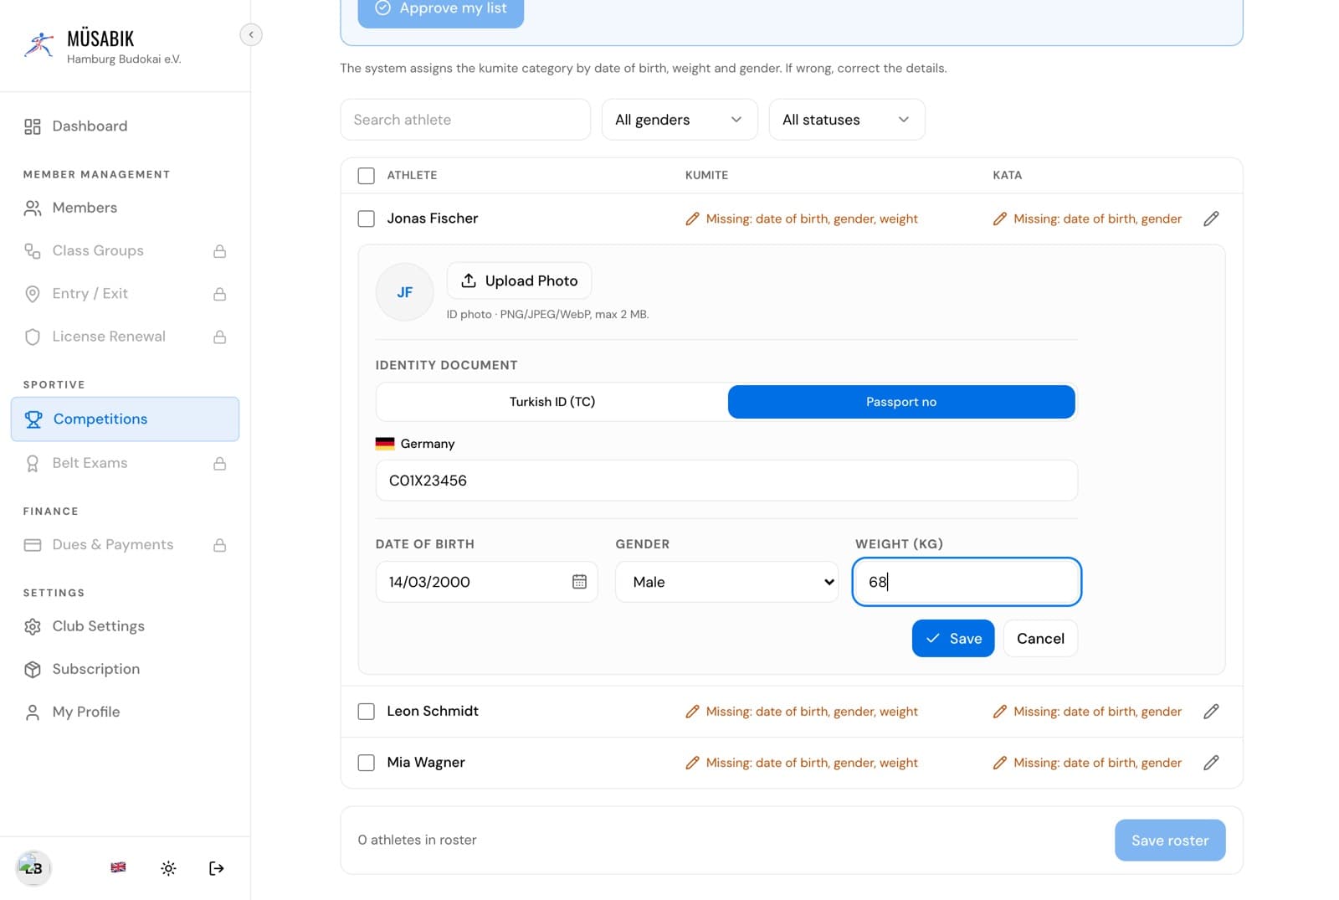Open the Gender dropdown showing Male

tap(726, 582)
